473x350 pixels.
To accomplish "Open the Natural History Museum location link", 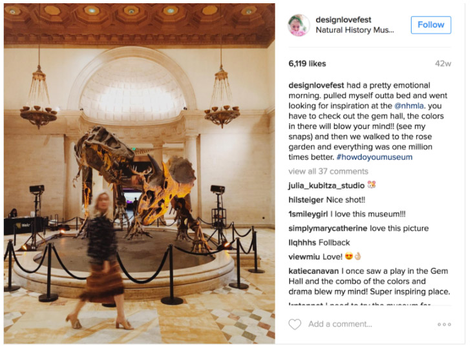I will coord(355,30).
